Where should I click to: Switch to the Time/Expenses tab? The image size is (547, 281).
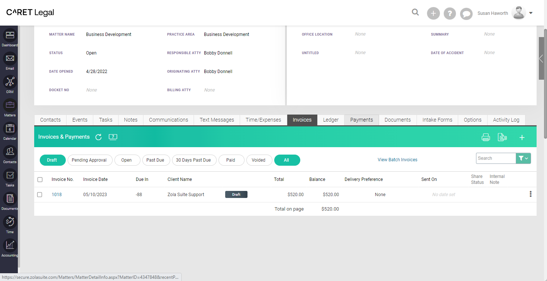[263, 120]
